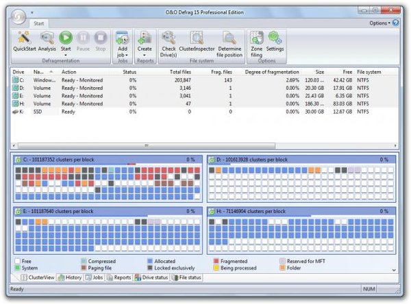The image size is (411, 304).
Task: Click the D: cluster block panel icon
Action: point(212,160)
